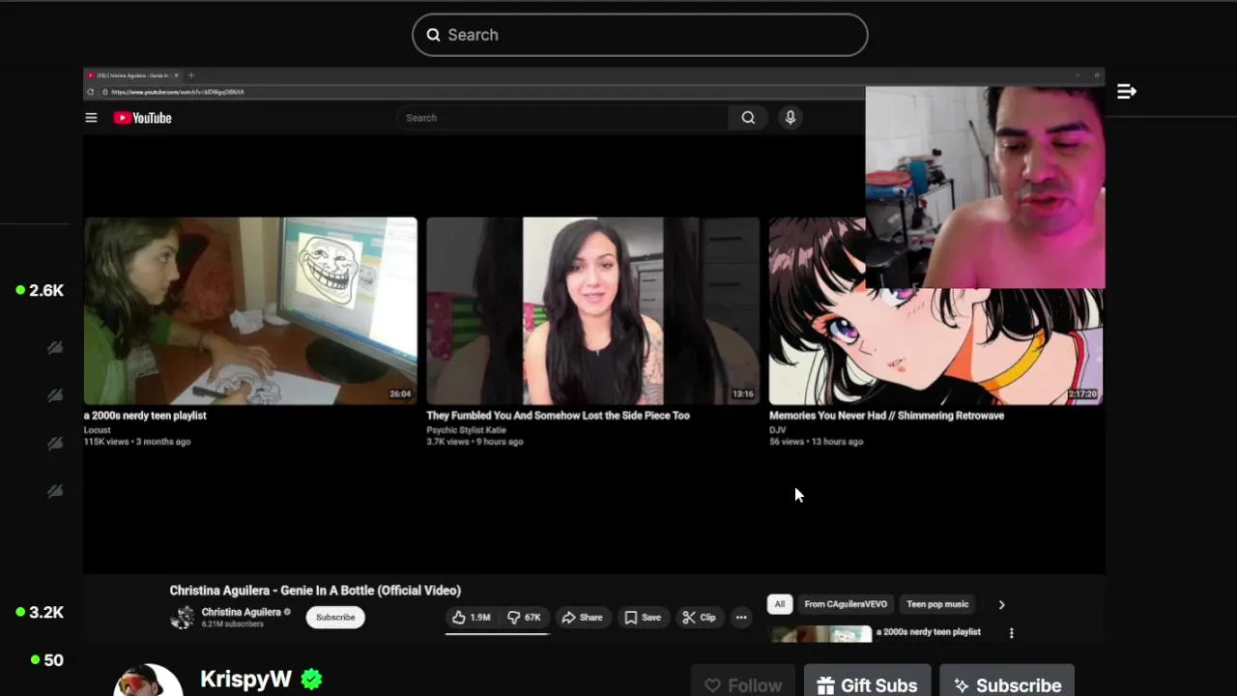Screen dimensions: 1237x696
Task: Click the YouTube search magnifier button
Action: pyautogui.click(x=748, y=118)
